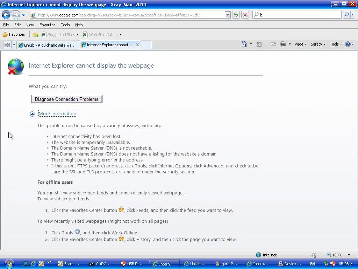The height and width of the screenshot is (269, 358).
Task: Click the 100% zoom level button
Action: coord(335,255)
